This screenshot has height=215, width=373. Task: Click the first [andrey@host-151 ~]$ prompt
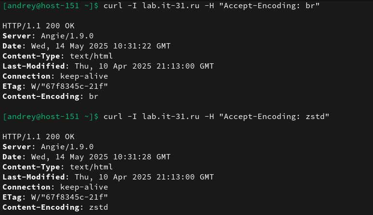(x=51, y=5)
